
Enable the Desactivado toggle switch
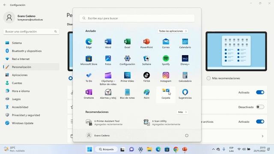[x=260, y=107]
